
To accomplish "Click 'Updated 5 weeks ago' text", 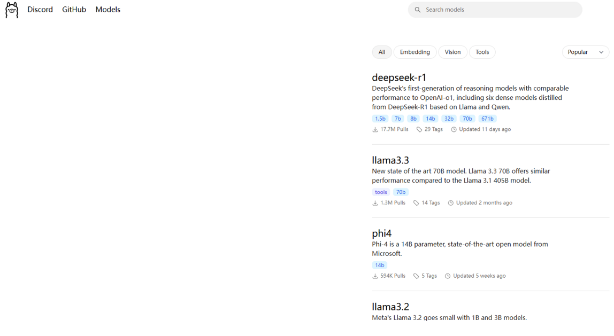I will 480,276.
